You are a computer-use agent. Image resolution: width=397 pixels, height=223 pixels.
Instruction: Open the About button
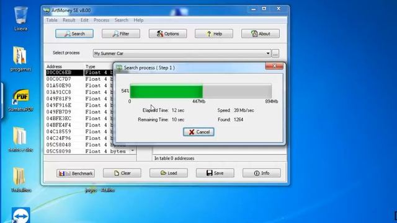click(261, 33)
